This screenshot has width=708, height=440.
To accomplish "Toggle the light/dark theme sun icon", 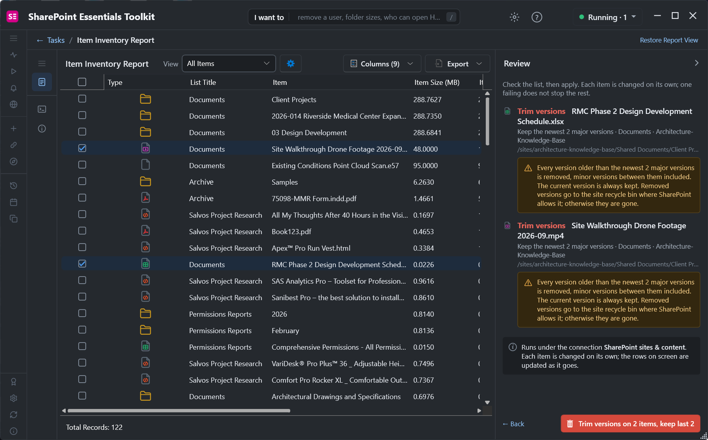I will (514, 17).
